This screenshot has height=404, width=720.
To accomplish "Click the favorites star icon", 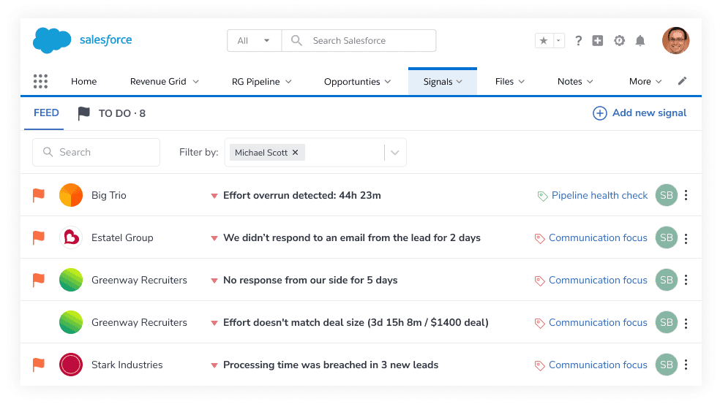I will click(543, 41).
